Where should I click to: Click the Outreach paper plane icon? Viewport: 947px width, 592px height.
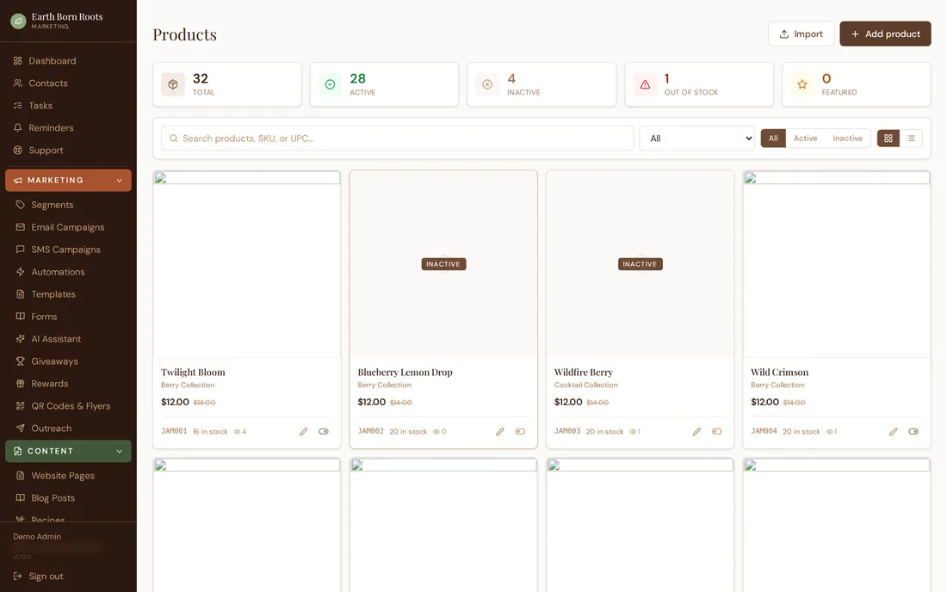pyautogui.click(x=21, y=429)
